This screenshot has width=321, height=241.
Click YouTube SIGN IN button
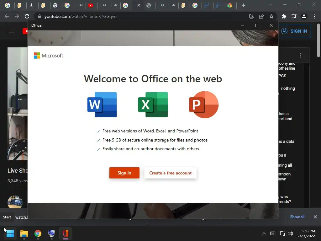coord(294,31)
